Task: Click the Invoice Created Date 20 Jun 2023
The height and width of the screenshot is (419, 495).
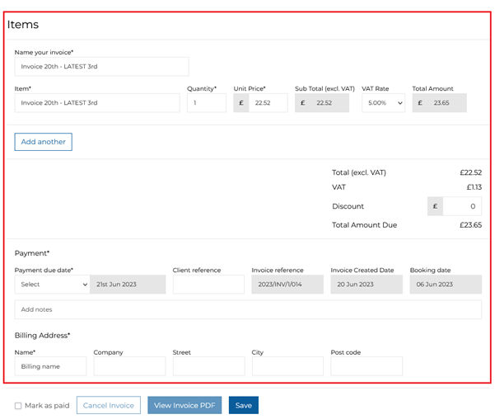Action: coord(367,285)
